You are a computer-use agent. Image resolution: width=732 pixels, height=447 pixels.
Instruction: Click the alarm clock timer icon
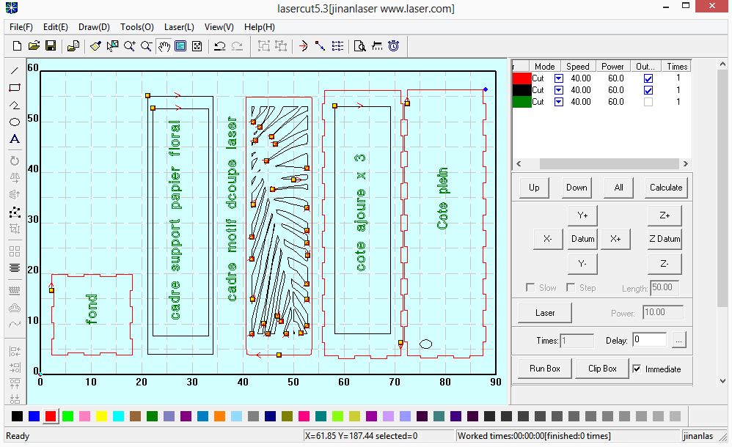pos(394,45)
